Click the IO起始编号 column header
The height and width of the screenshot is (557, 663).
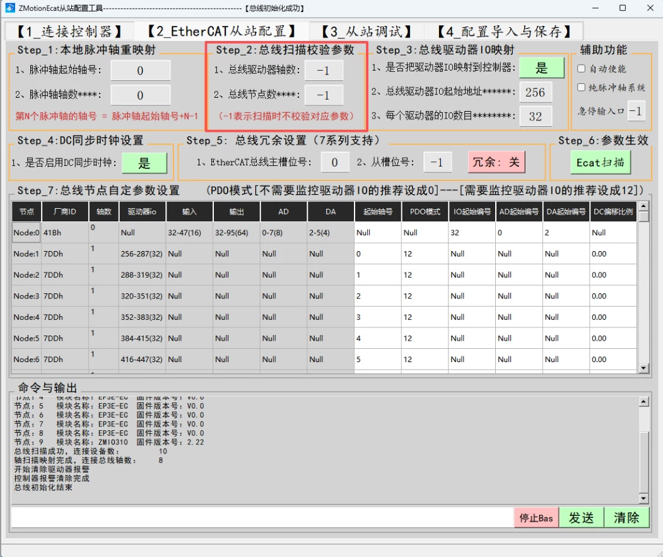pyautogui.click(x=472, y=211)
